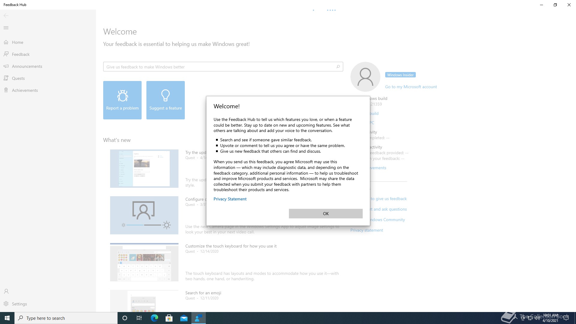The image size is (576, 324).
Task: Select Settings menu label
Action: pos(19,304)
